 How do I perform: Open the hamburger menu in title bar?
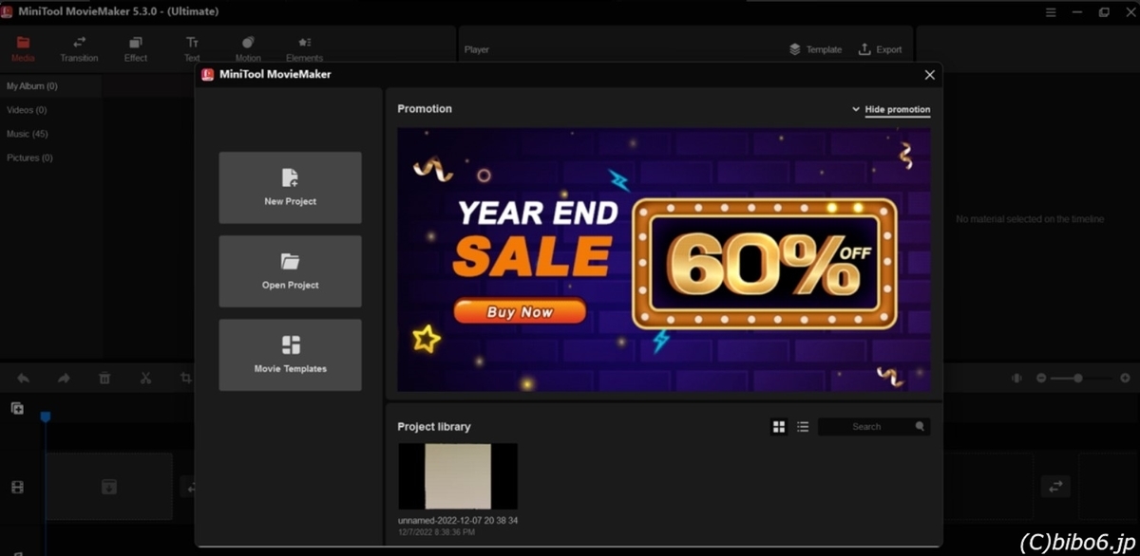pos(1051,11)
